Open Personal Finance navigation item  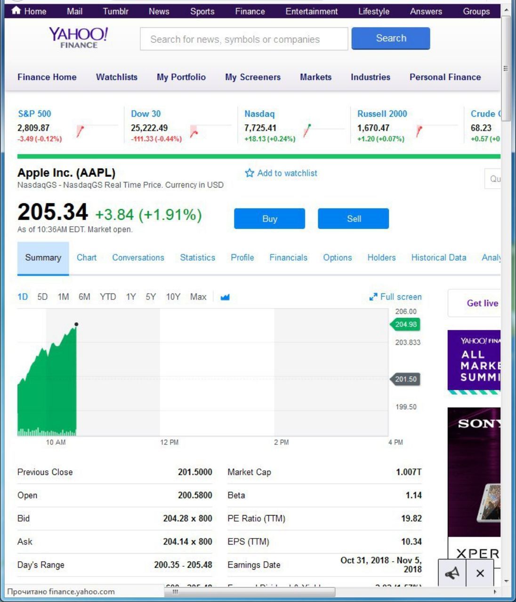[x=445, y=77]
